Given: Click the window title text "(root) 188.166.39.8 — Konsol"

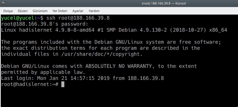Looking at the screenshot, I should (167, 4).
